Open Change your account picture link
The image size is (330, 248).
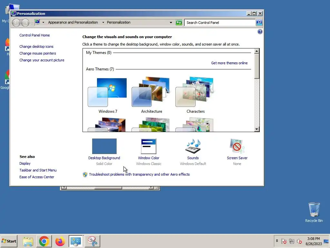(x=42, y=60)
